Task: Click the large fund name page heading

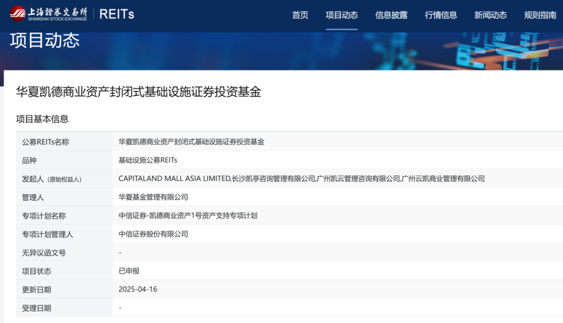Action: coord(138,92)
